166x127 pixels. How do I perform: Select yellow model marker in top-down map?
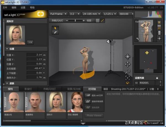pos(147,53)
